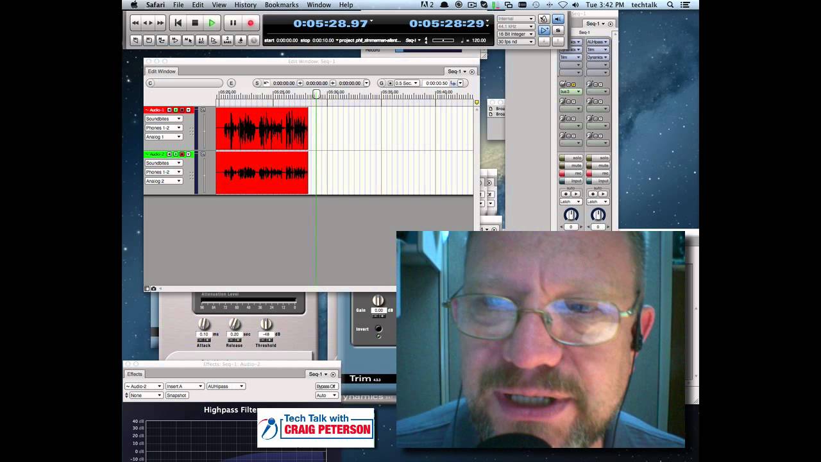
Task: Pause playback in the control panel
Action: [x=233, y=23]
